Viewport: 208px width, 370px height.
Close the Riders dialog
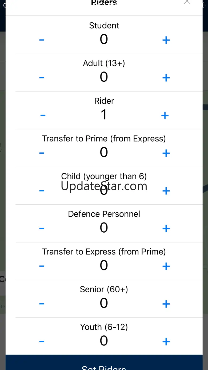pos(187,2)
